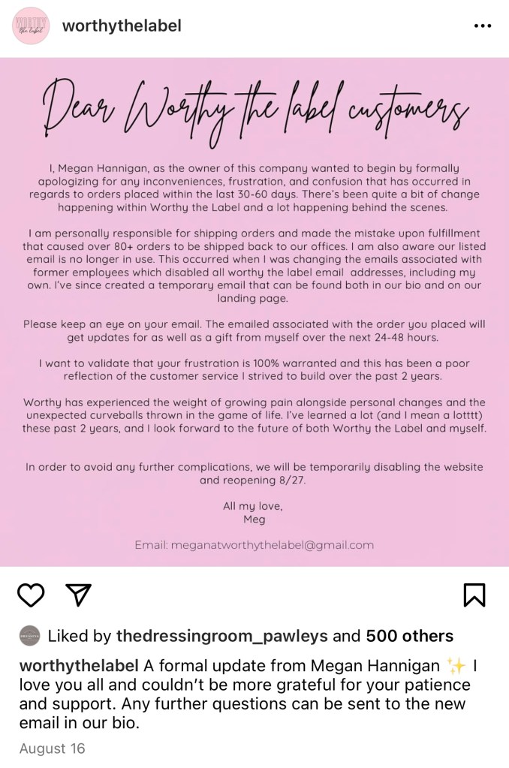Save post with the bookmark icon
This screenshot has height=768, width=509.
(474, 595)
